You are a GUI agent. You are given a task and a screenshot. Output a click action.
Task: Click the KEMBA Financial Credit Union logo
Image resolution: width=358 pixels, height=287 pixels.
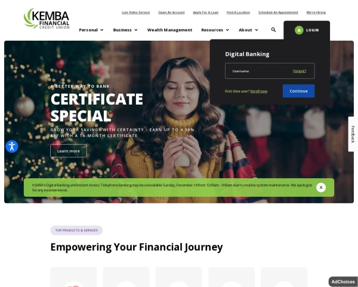47,19
